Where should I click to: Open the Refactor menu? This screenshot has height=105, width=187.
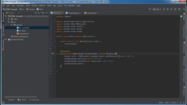[x=42, y=6]
